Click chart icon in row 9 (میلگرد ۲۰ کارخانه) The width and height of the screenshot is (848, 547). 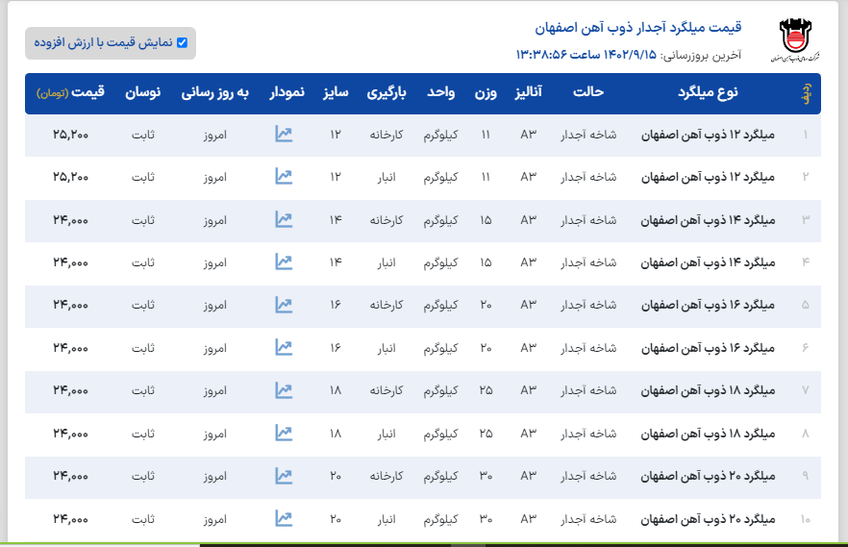pyautogui.click(x=284, y=476)
